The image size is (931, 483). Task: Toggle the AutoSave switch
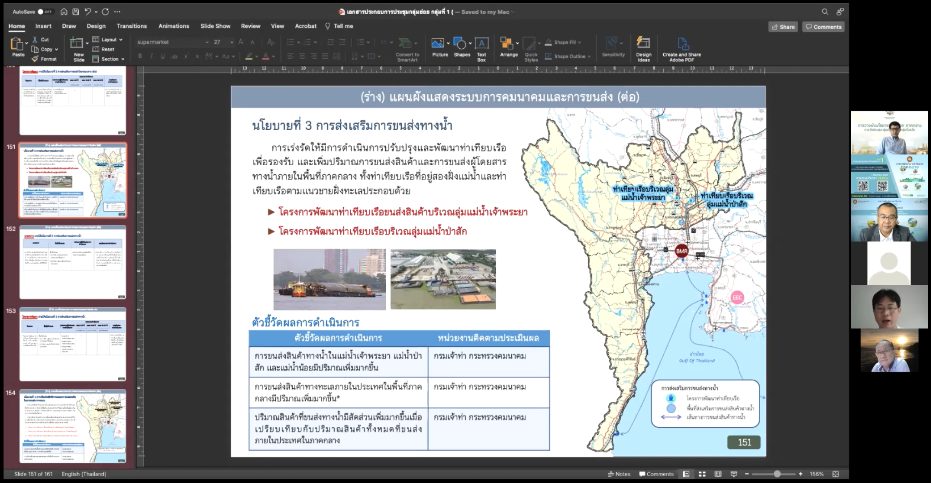(x=44, y=11)
